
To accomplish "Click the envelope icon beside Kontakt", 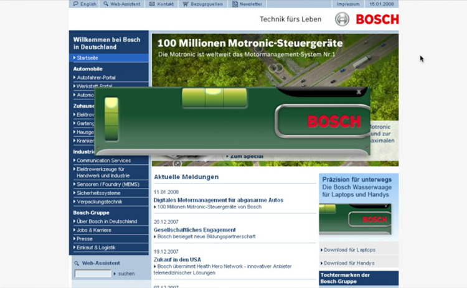I will point(152,4).
